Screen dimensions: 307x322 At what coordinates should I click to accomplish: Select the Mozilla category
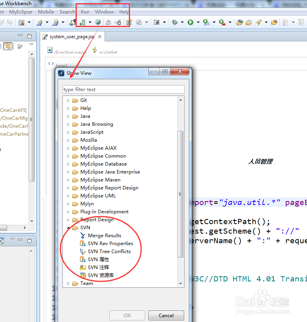point(88,140)
